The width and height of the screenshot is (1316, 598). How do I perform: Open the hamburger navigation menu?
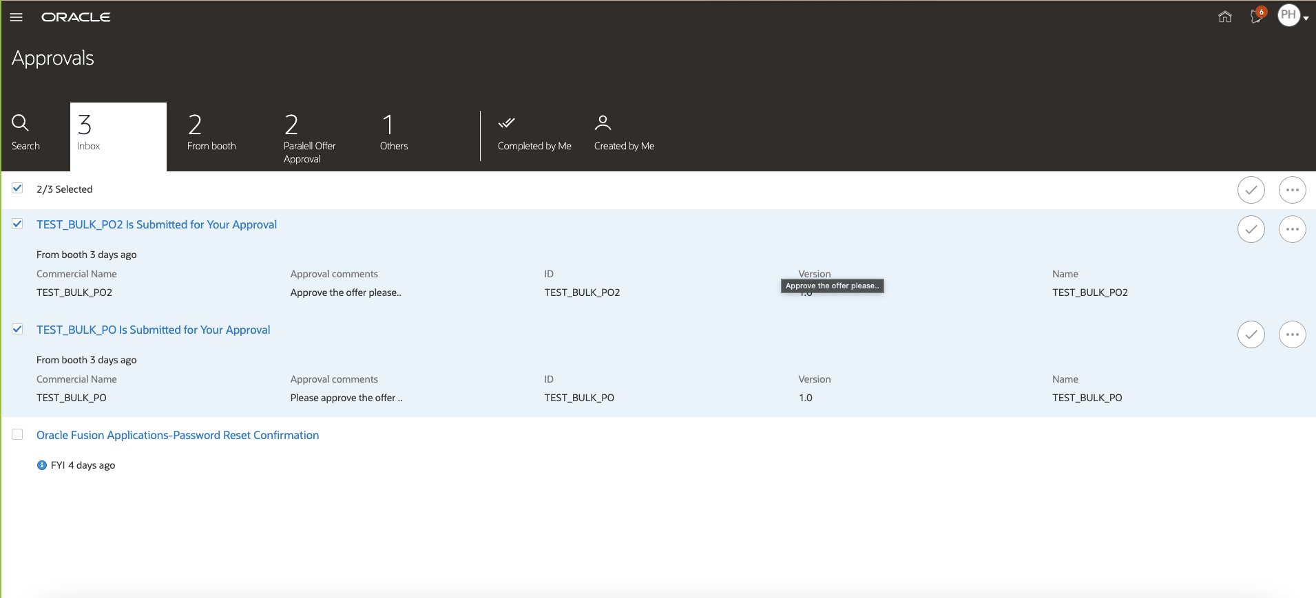(17, 17)
